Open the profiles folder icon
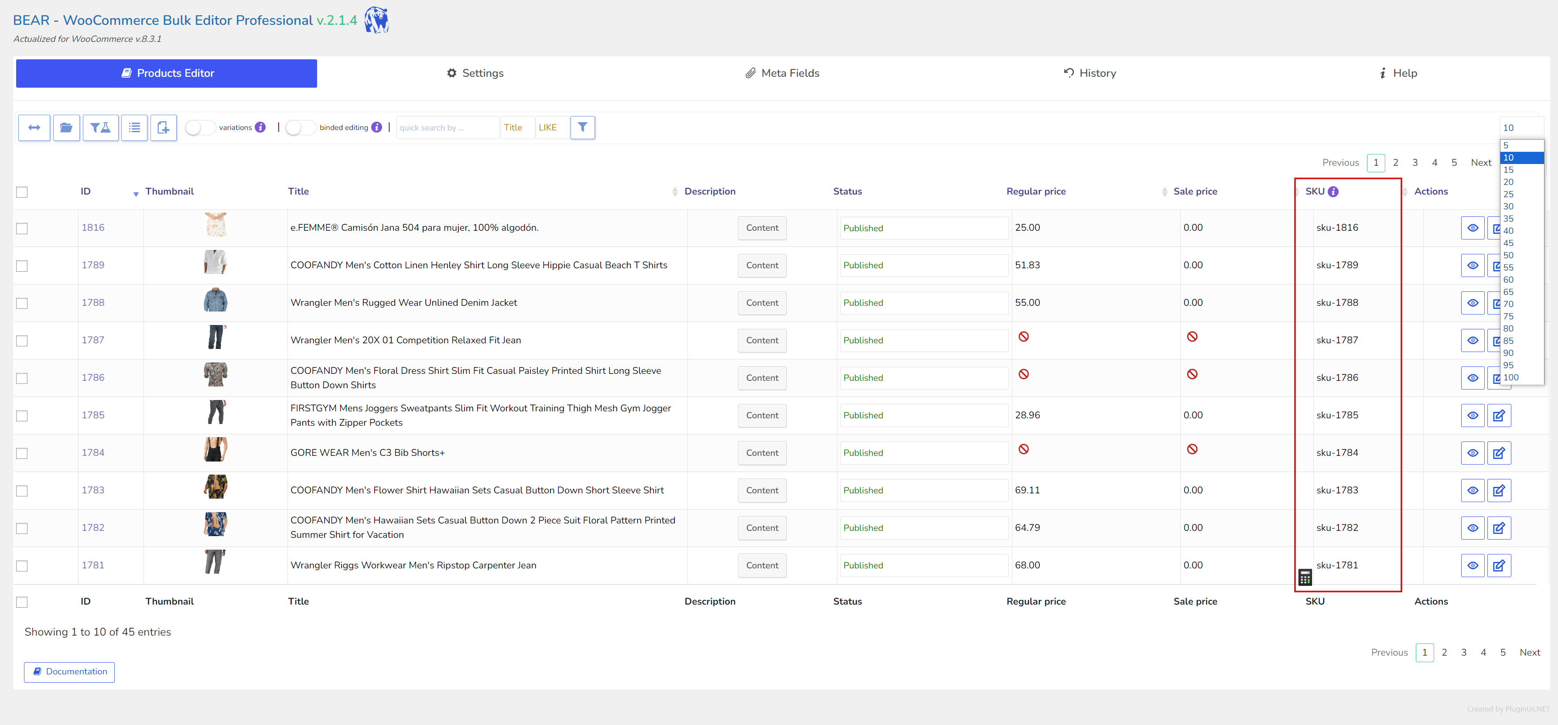The height and width of the screenshot is (725, 1558). pyautogui.click(x=67, y=127)
